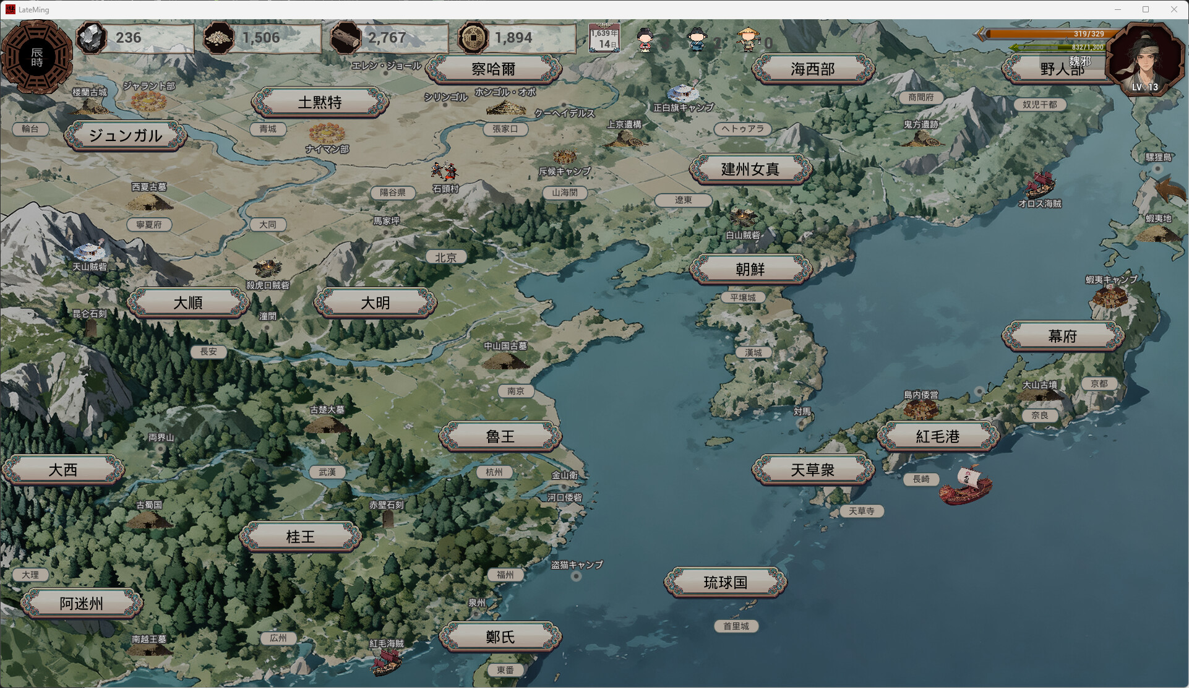Click the ナイマン部 tribe camp icon
Viewport: 1189px width, 688px height.
coord(327,133)
